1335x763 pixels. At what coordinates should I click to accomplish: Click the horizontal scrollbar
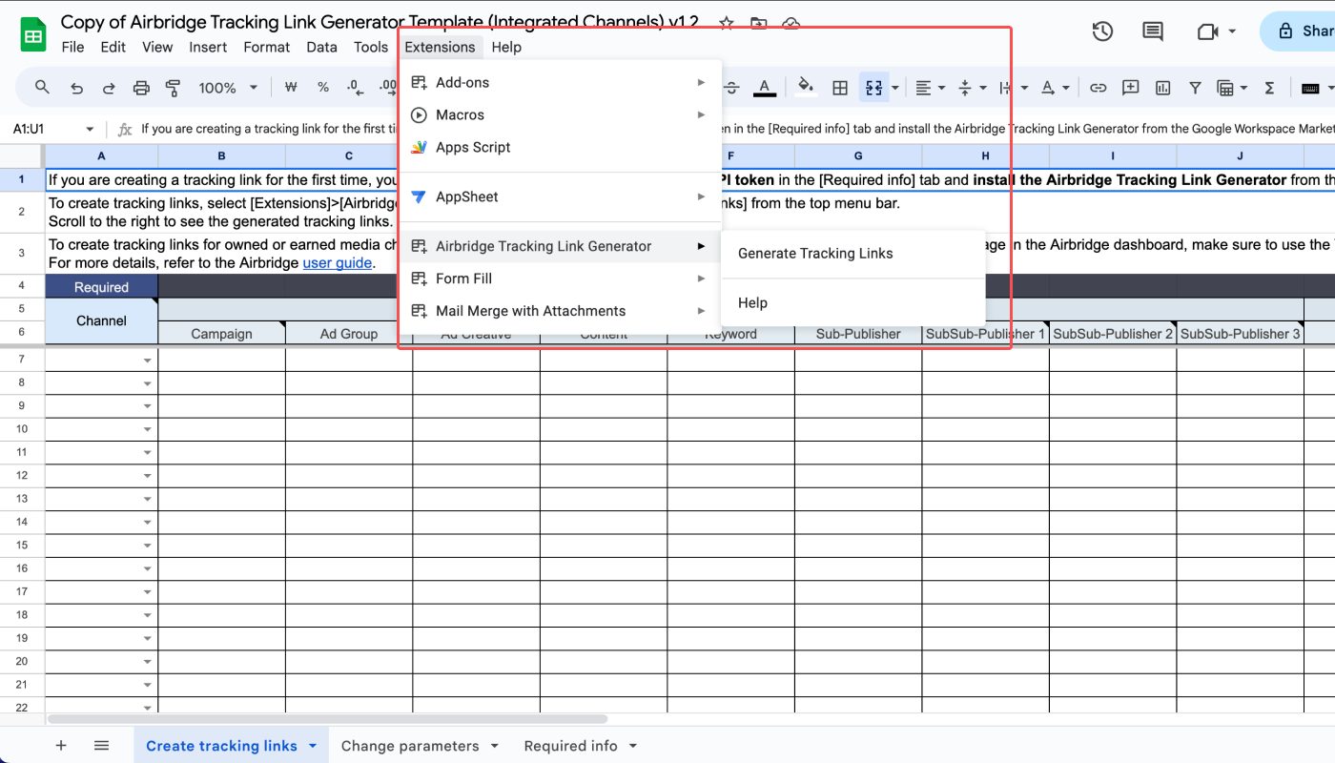pos(327,719)
